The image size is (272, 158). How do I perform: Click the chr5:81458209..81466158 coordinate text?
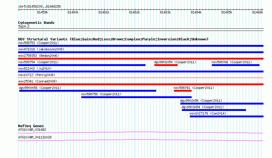pos(39,7)
